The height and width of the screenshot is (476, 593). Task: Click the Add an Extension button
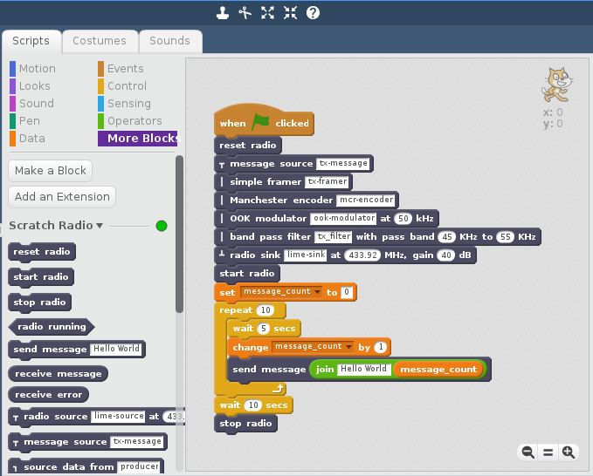[62, 197]
